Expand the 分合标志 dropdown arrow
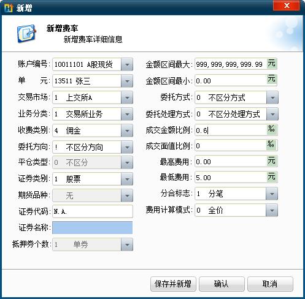The width and height of the screenshot is (305, 299). (x=272, y=194)
